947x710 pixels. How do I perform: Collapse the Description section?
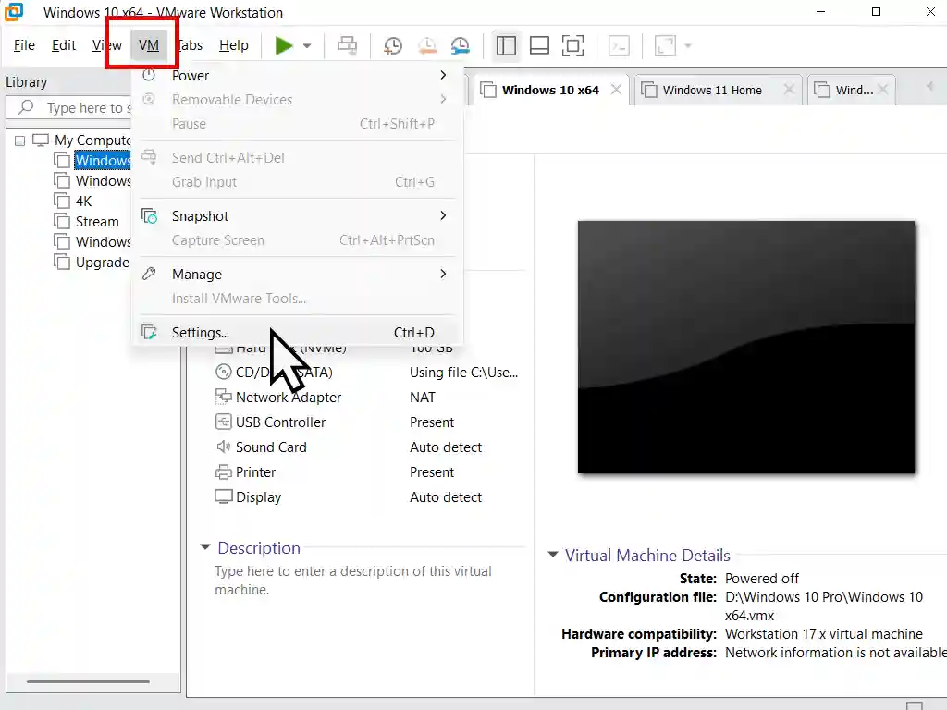point(205,548)
